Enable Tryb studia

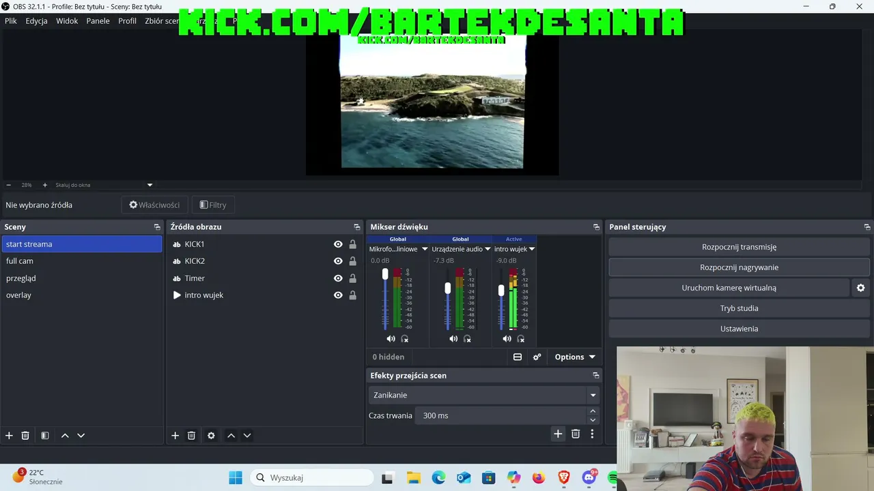coord(739,308)
